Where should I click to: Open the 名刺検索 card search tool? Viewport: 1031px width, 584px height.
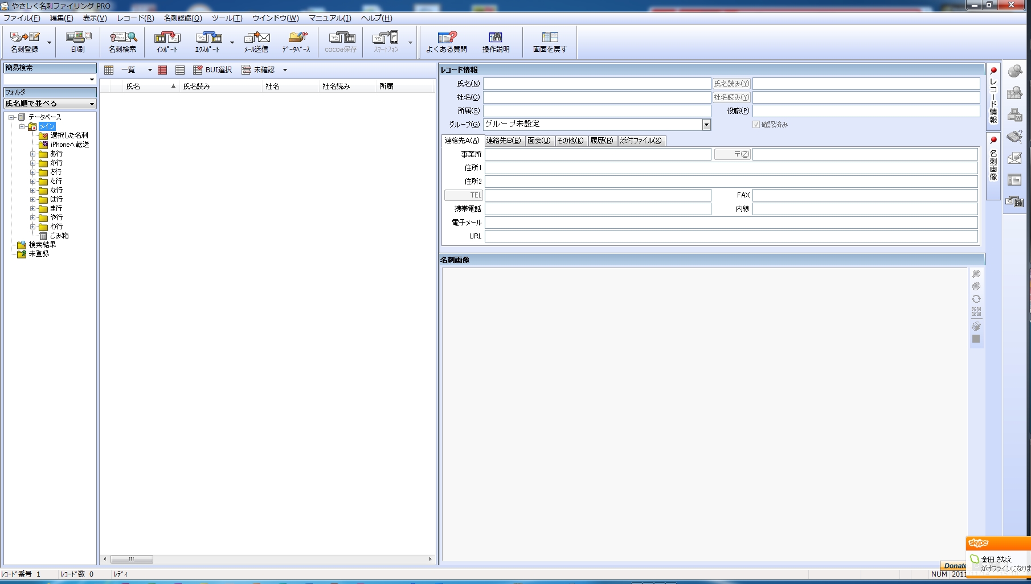coord(122,42)
